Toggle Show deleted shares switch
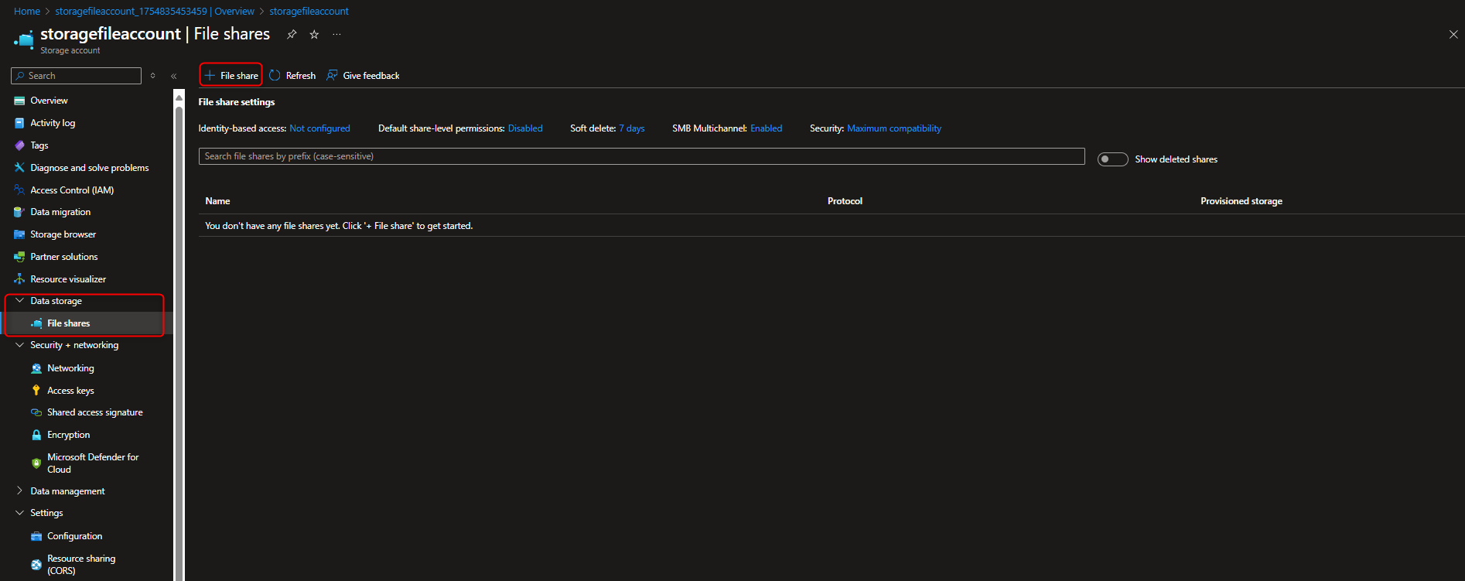The width and height of the screenshot is (1465, 581). click(x=1112, y=159)
